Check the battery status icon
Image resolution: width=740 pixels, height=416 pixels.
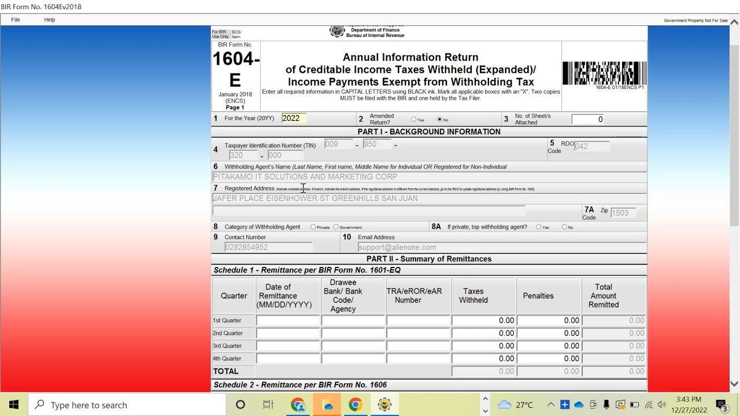point(634,404)
